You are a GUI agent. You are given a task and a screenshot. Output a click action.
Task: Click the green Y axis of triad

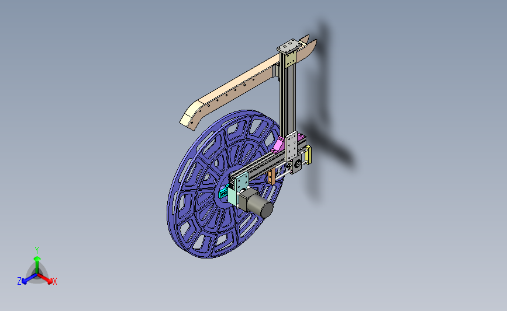[37, 265]
